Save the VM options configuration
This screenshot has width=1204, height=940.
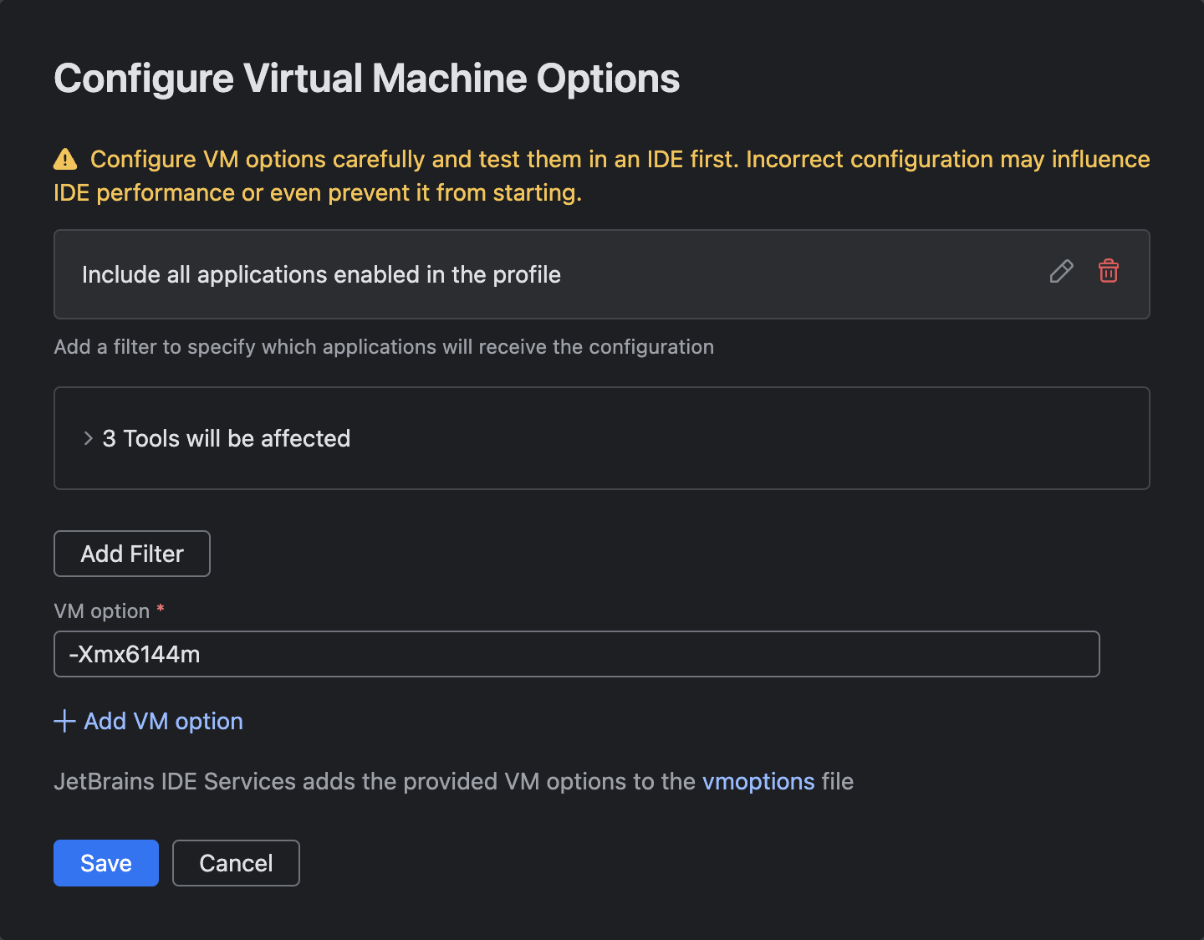click(x=106, y=863)
